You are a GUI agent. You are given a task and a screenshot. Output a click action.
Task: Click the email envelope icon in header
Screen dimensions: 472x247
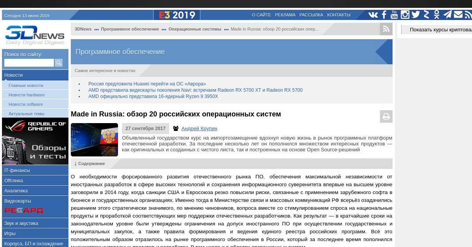458,15
